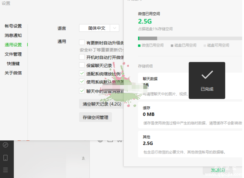Toggle 保留聊天记录 checkbox

82,65
